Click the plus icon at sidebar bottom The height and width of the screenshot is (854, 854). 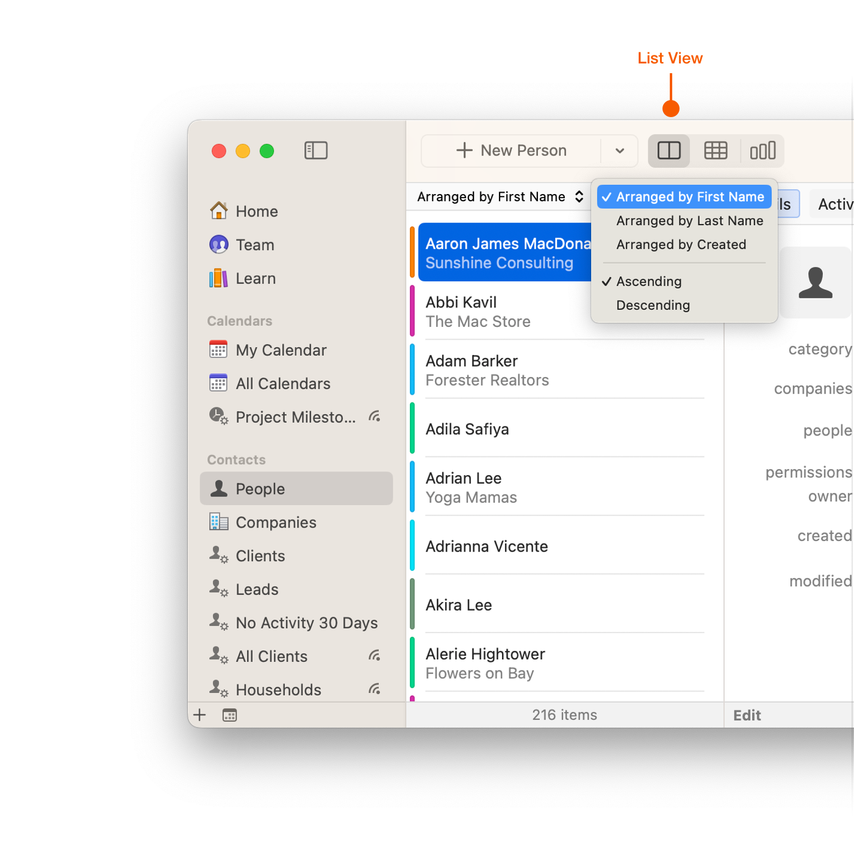pyautogui.click(x=199, y=715)
